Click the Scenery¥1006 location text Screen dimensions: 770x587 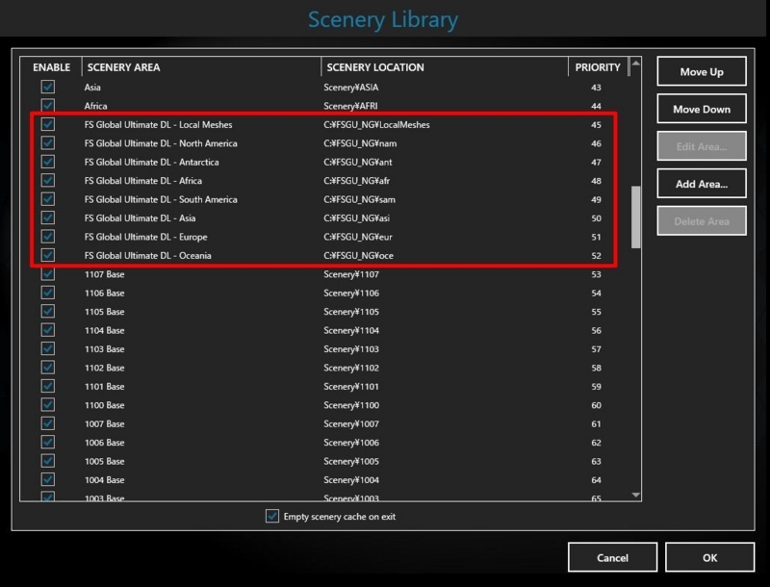[x=351, y=442]
